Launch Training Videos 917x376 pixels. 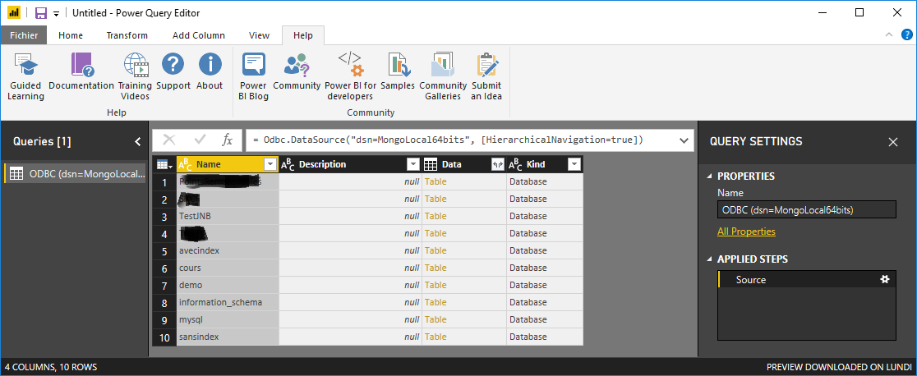point(135,76)
